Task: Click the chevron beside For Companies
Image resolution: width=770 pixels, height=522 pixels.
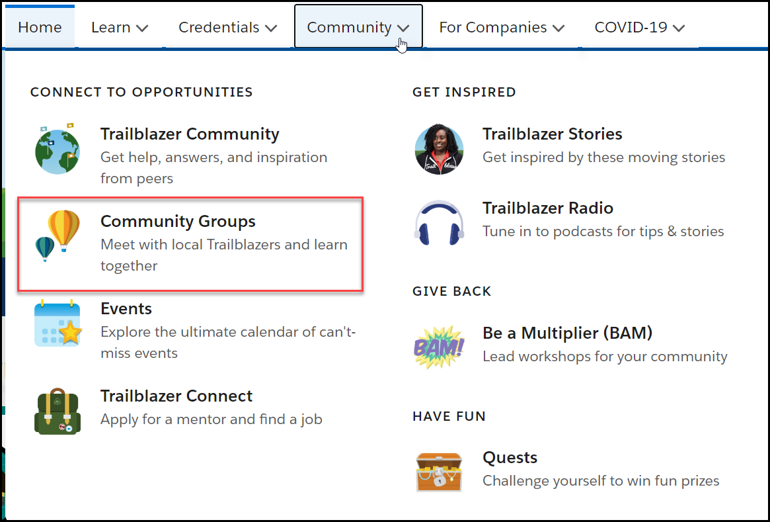Action: coord(558,28)
